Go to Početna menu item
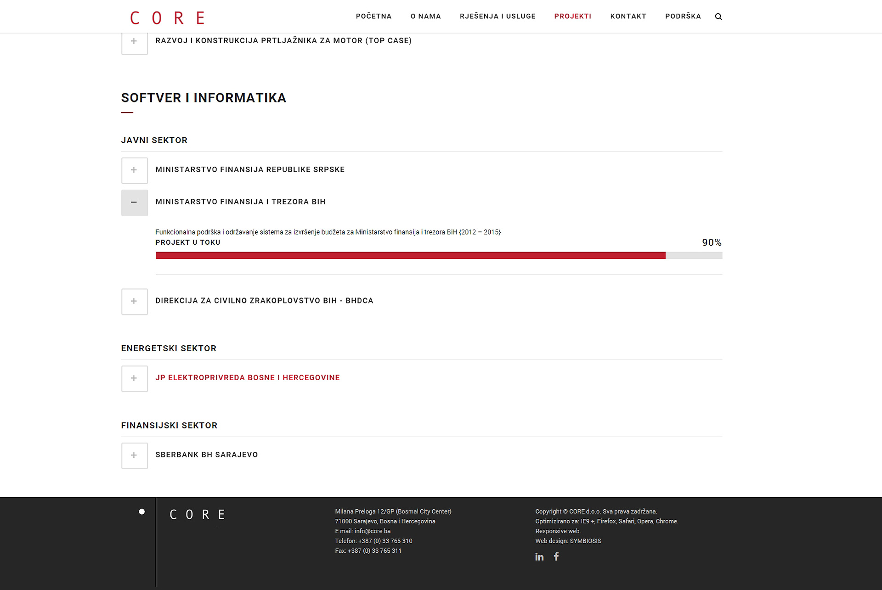The width and height of the screenshot is (882, 590). click(x=373, y=17)
